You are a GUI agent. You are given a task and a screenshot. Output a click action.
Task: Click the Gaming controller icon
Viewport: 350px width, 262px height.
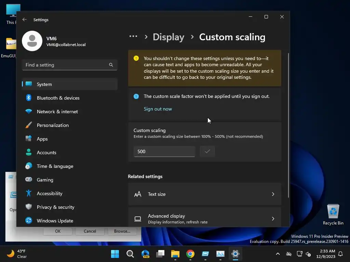point(29,179)
